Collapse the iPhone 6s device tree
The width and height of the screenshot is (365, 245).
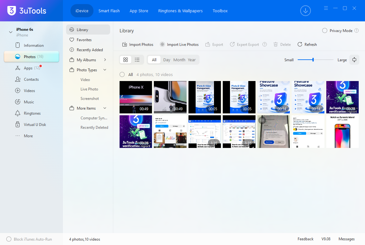pyautogui.click(x=10, y=32)
